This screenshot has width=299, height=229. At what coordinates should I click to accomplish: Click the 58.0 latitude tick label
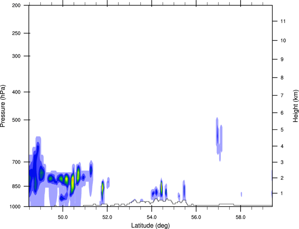tap(241, 217)
